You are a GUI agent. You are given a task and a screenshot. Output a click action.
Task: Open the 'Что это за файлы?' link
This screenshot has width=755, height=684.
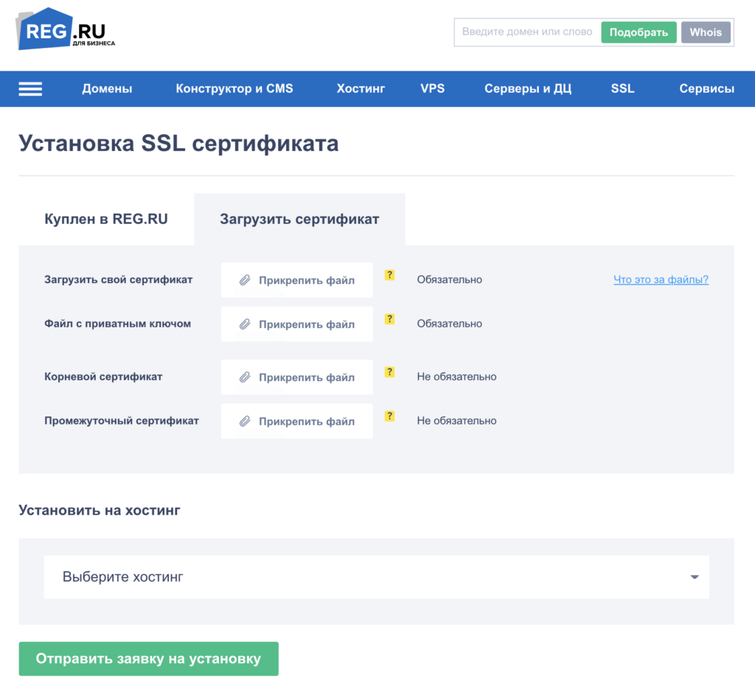(x=661, y=279)
